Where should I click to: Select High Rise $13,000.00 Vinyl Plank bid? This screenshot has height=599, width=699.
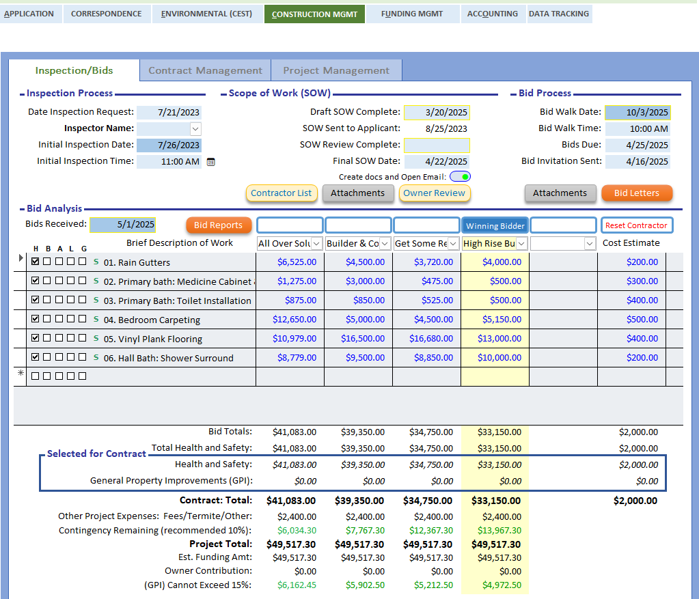(495, 339)
